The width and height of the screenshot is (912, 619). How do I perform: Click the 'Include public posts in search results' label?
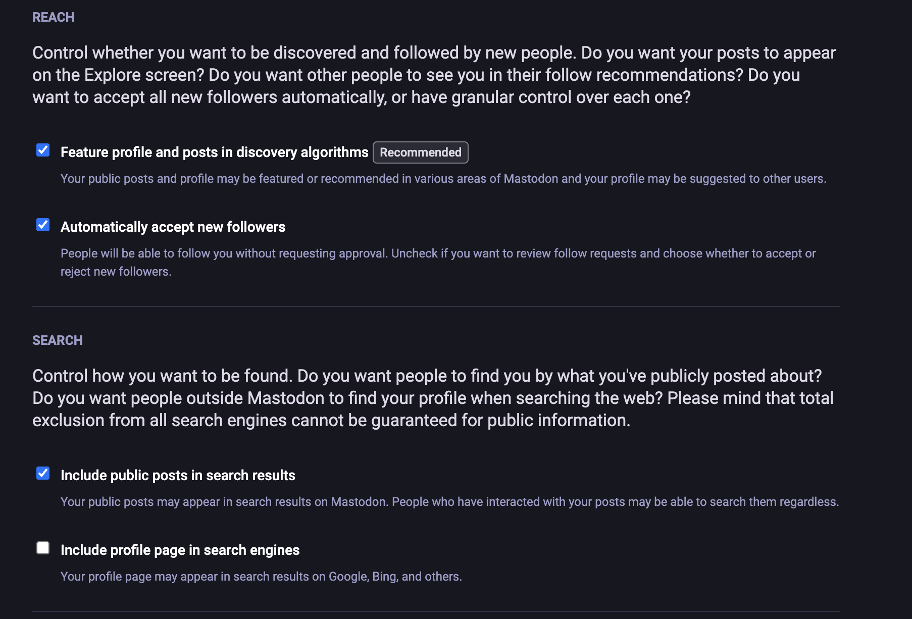[x=178, y=476]
